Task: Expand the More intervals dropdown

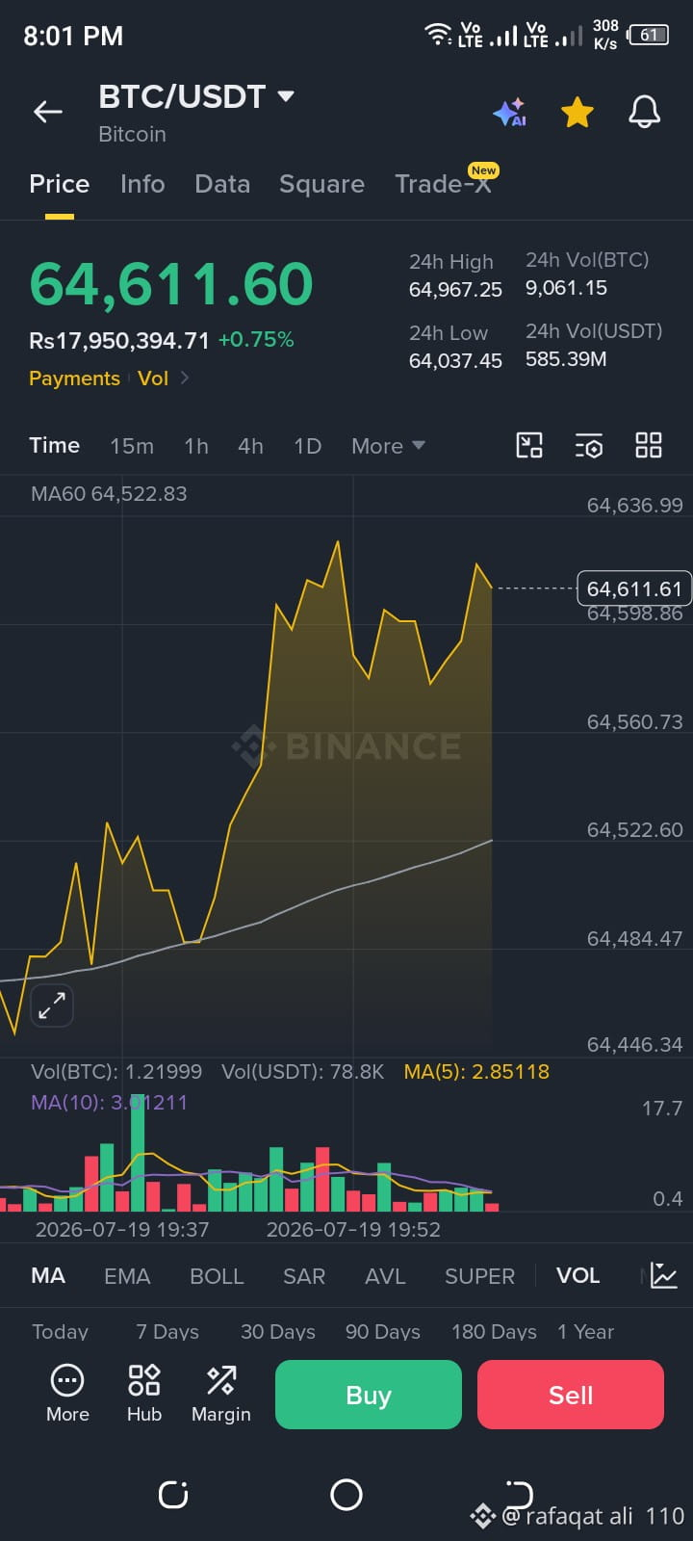Action: click(388, 446)
